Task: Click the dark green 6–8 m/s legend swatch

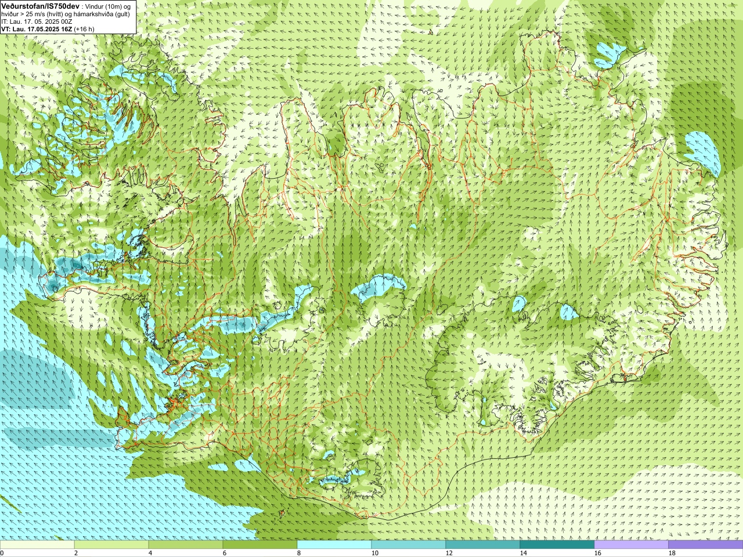Action: (x=260, y=545)
